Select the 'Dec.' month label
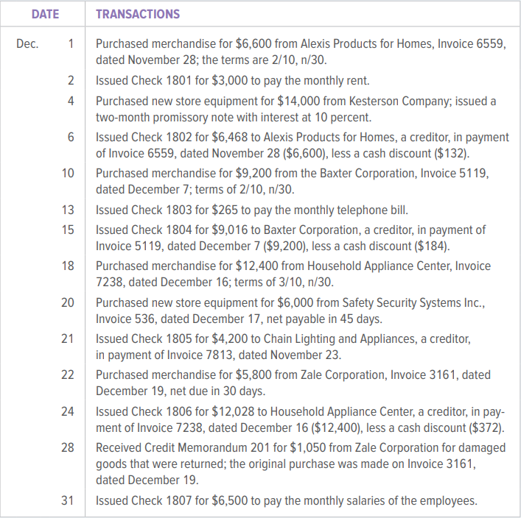Image resolution: width=521 pixels, height=518 pixels. point(27,44)
